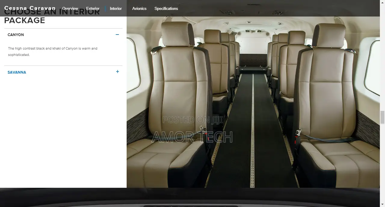Viewport: 385px width, 207px height.
Task: Click the AMOR TECH watermark text
Action: 192,137
